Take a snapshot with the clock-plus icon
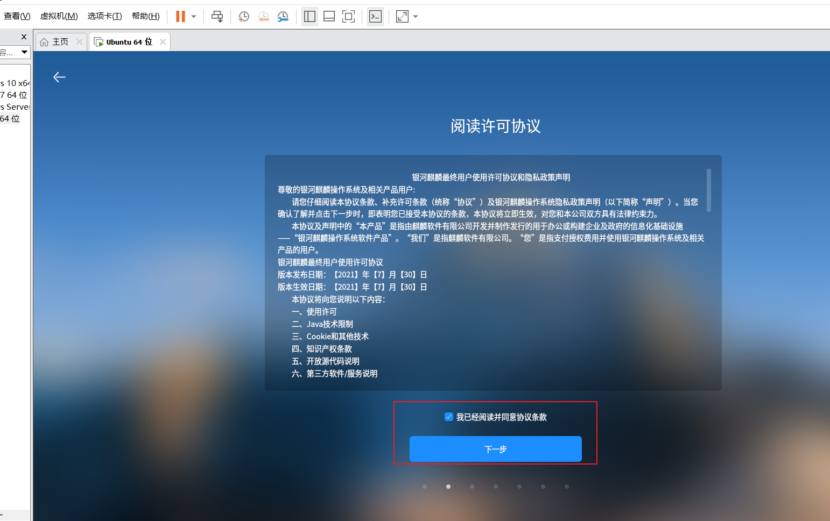Image resolution: width=830 pixels, height=521 pixels. 244,17
